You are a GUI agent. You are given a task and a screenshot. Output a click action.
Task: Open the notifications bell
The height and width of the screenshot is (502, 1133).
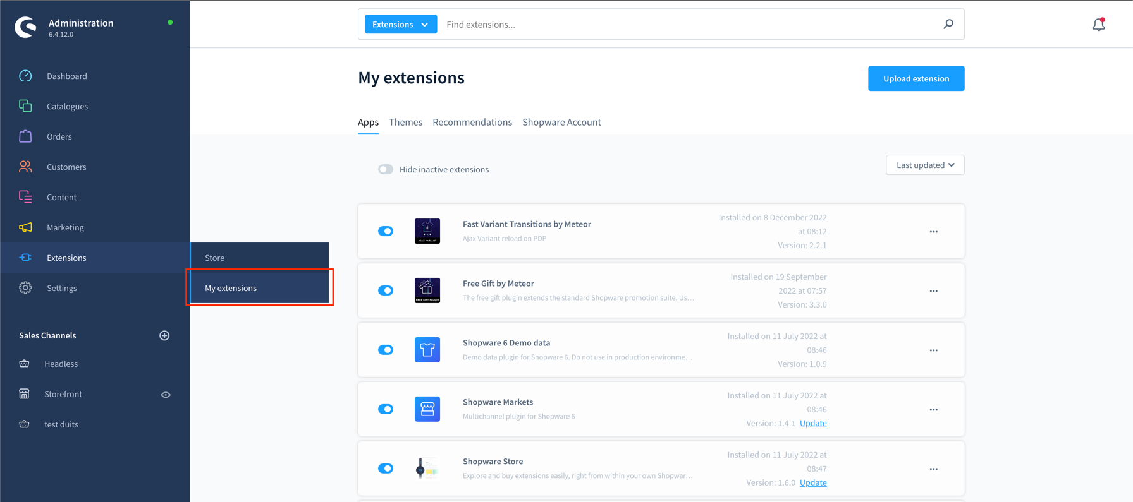click(1099, 24)
